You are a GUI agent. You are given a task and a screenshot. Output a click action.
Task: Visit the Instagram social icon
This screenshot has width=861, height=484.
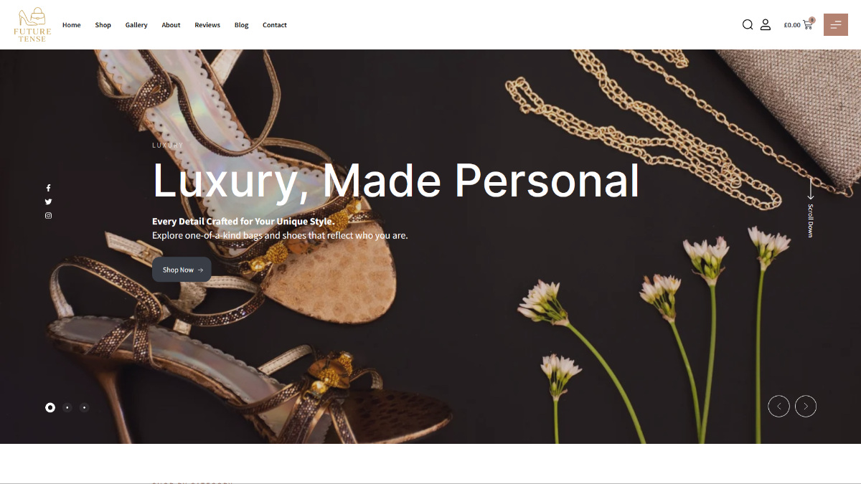tap(49, 215)
